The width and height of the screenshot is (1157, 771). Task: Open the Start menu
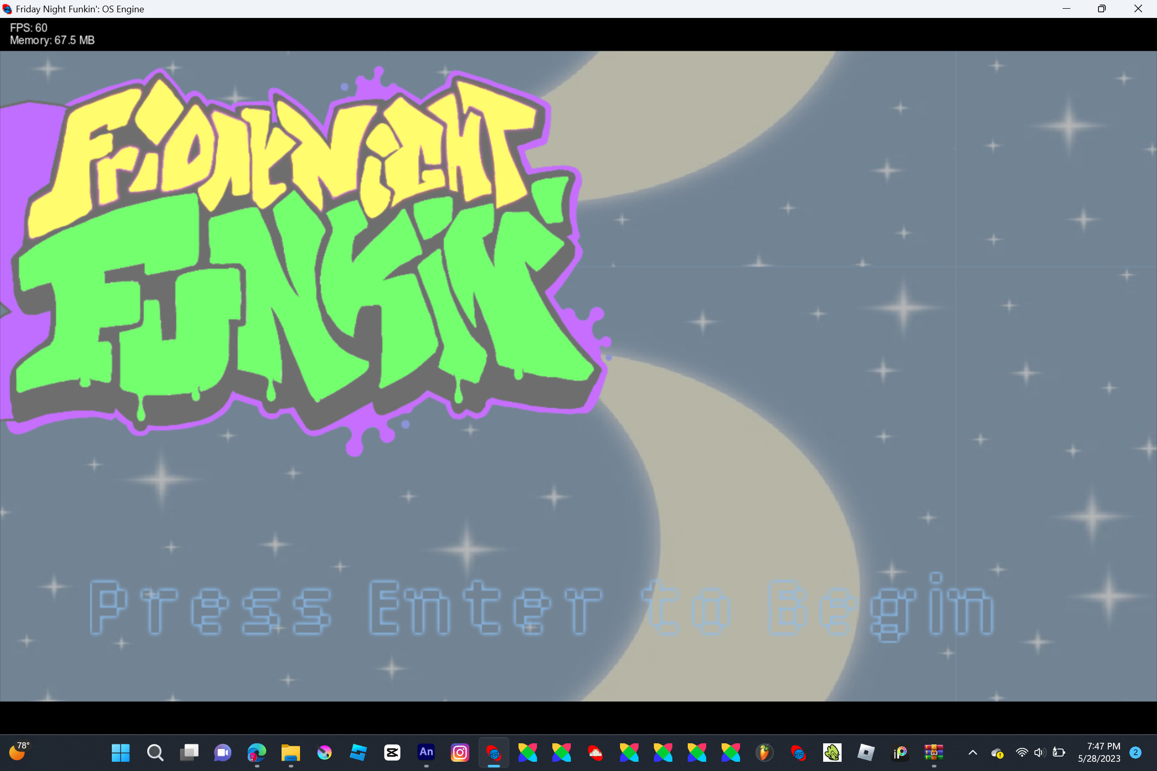click(x=120, y=753)
